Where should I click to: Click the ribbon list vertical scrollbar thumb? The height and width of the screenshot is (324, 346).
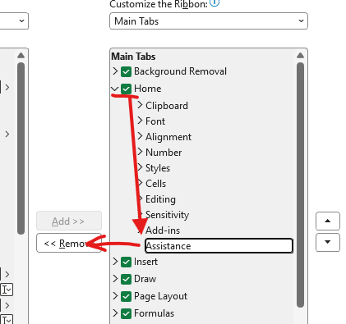pos(300,185)
